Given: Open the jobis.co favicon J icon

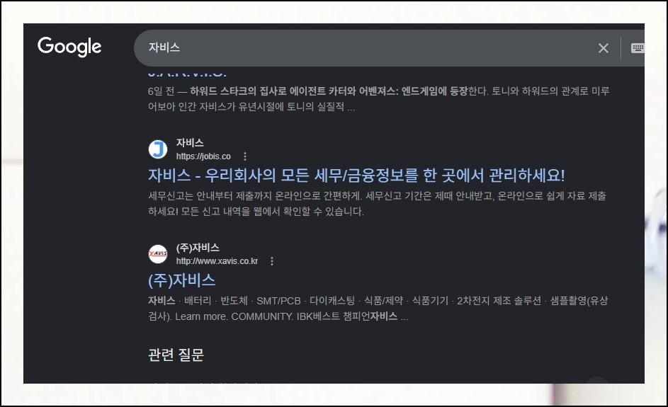Looking at the screenshot, I should pyautogui.click(x=158, y=149).
